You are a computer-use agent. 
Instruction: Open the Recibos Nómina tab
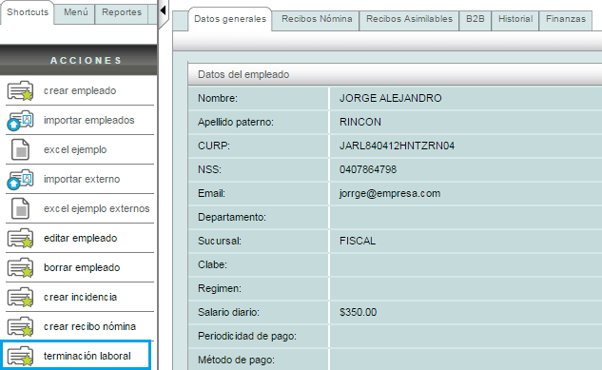pos(317,19)
